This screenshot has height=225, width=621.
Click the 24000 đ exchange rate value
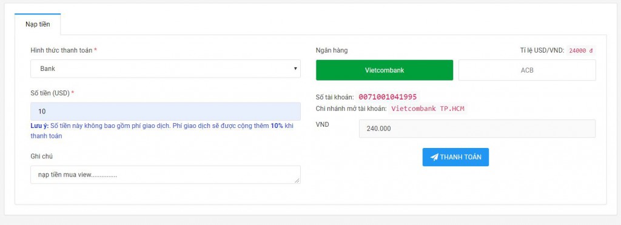pos(581,51)
